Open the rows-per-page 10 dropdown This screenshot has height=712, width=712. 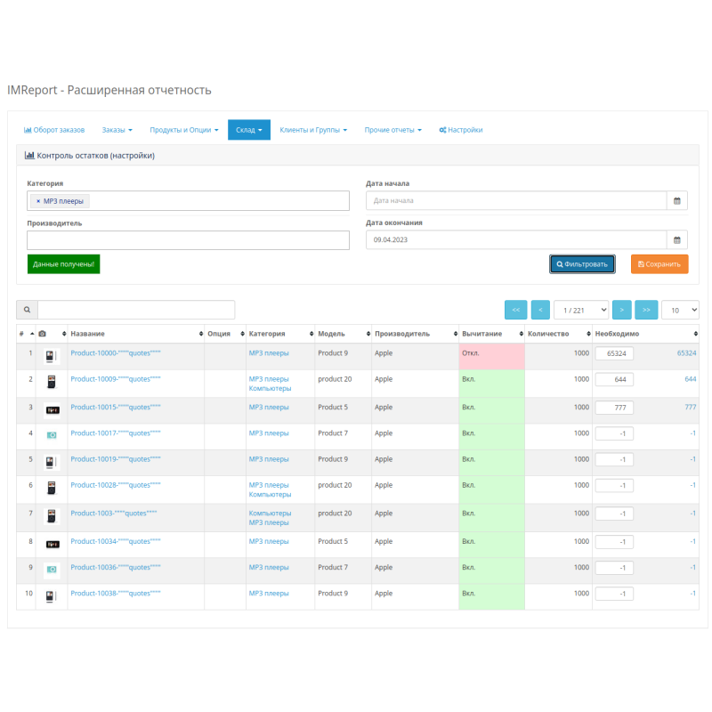coord(680,310)
